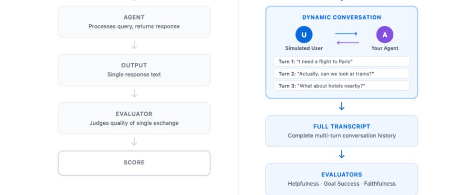Click the down arrow above the SCORE box
The width and height of the screenshot is (476, 195).
[134, 142]
